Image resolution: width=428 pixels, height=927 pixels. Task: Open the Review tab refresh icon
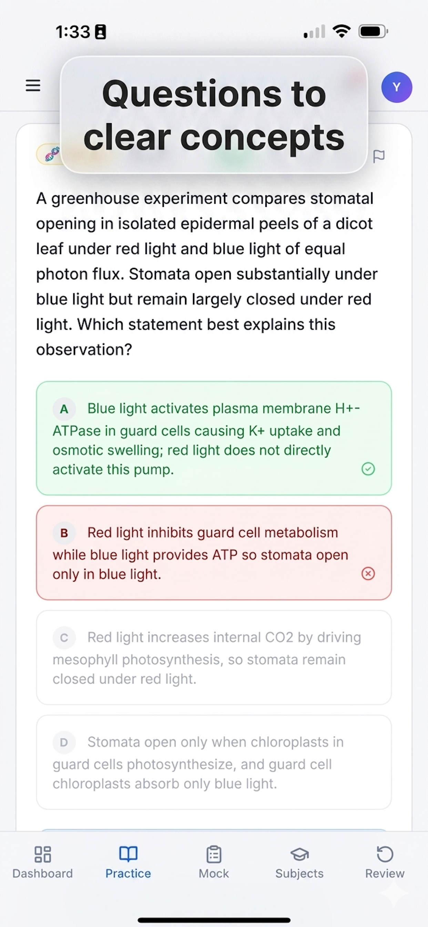(x=385, y=854)
